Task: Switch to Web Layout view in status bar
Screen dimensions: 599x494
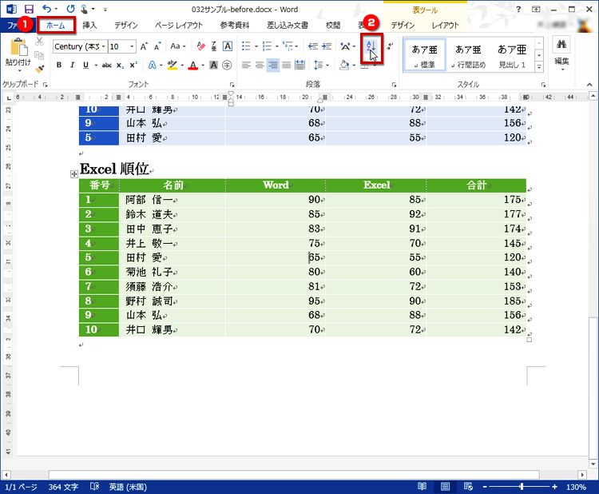Action: tap(468, 486)
